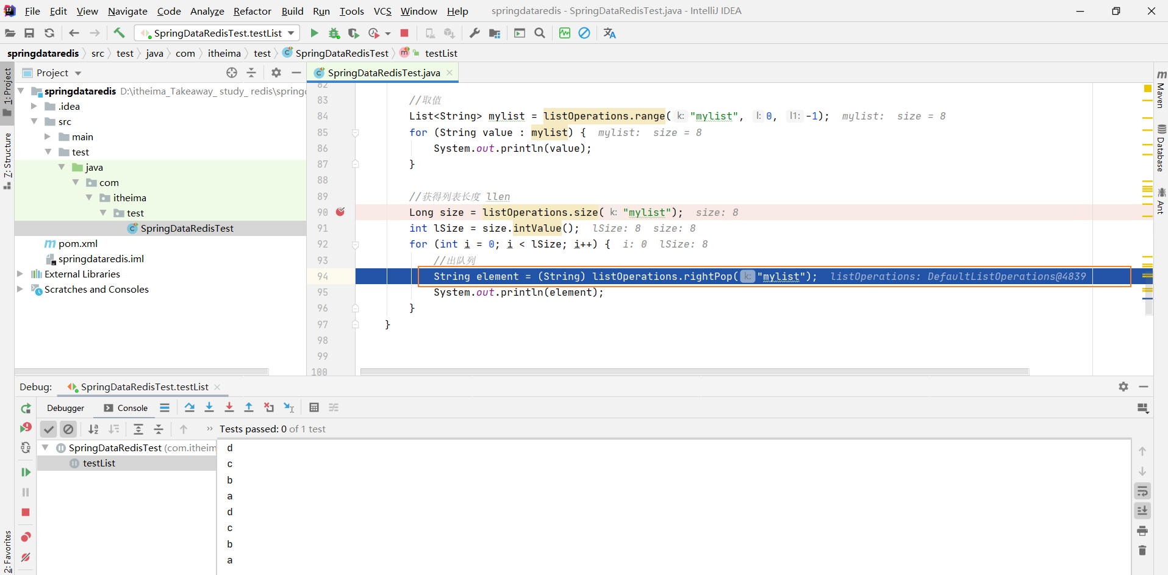Click the Debug bug icon in main toolbar
Viewport: 1168px width, 575px height.
[334, 33]
